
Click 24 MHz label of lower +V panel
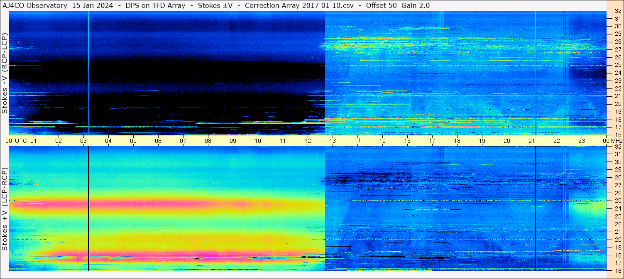tap(617, 208)
